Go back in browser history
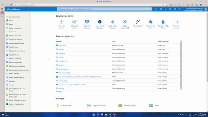 (x=3, y=5)
